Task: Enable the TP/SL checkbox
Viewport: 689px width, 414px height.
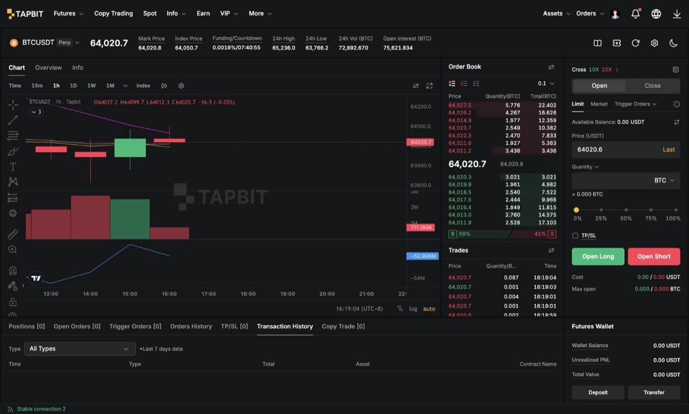Action: [x=575, y=235]
